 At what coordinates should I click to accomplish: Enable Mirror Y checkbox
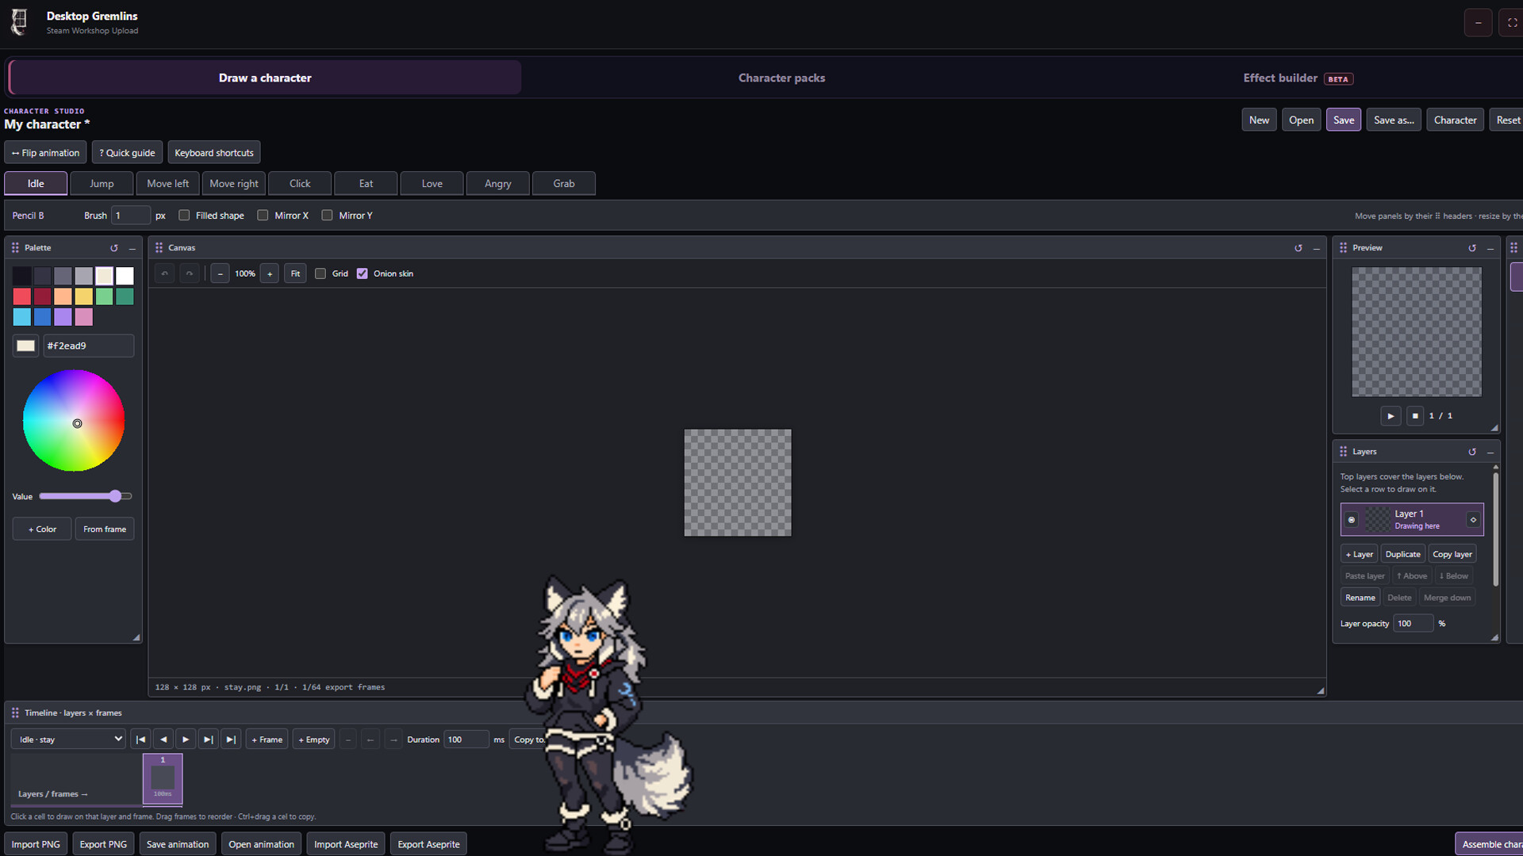[327, 216]
